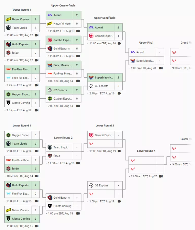Click the G2 Esports logo in Lower Round 3
Image resolution: width=195 pixels, height=230 pixels.
click(91, 185)
